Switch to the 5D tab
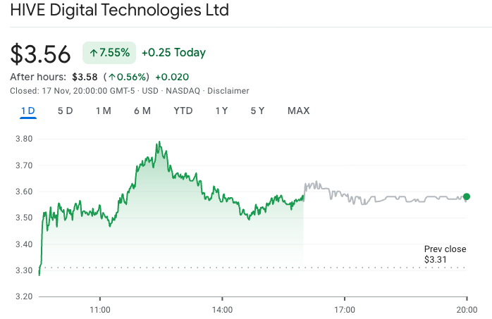The height and width of the screenshot is (319, 492). pyautogui.click(x=65, y=111)
